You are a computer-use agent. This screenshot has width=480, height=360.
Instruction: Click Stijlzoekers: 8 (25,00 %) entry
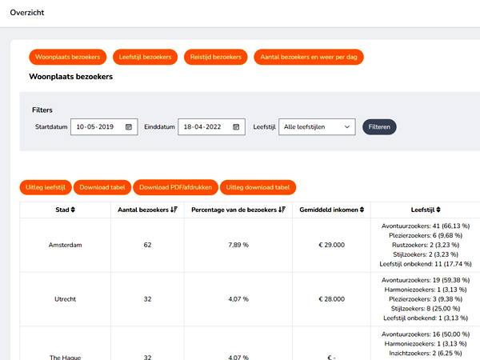pyautogui.click(x=426, y=309)
